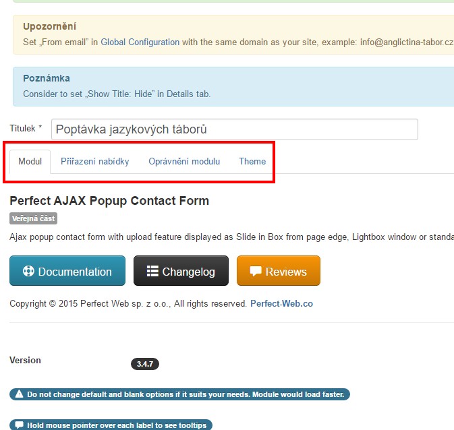Screen dimensions: 454x430
Task: Click the list icon on Changelog
Action: 152,272
